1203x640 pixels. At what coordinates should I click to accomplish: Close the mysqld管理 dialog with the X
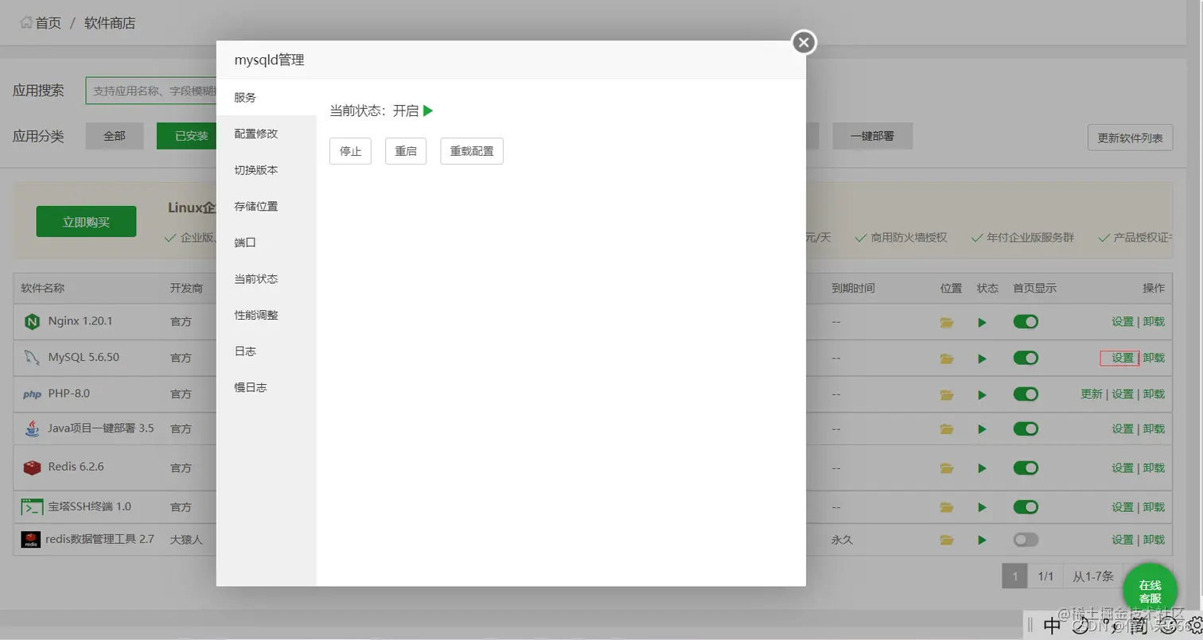click(804, 42)
